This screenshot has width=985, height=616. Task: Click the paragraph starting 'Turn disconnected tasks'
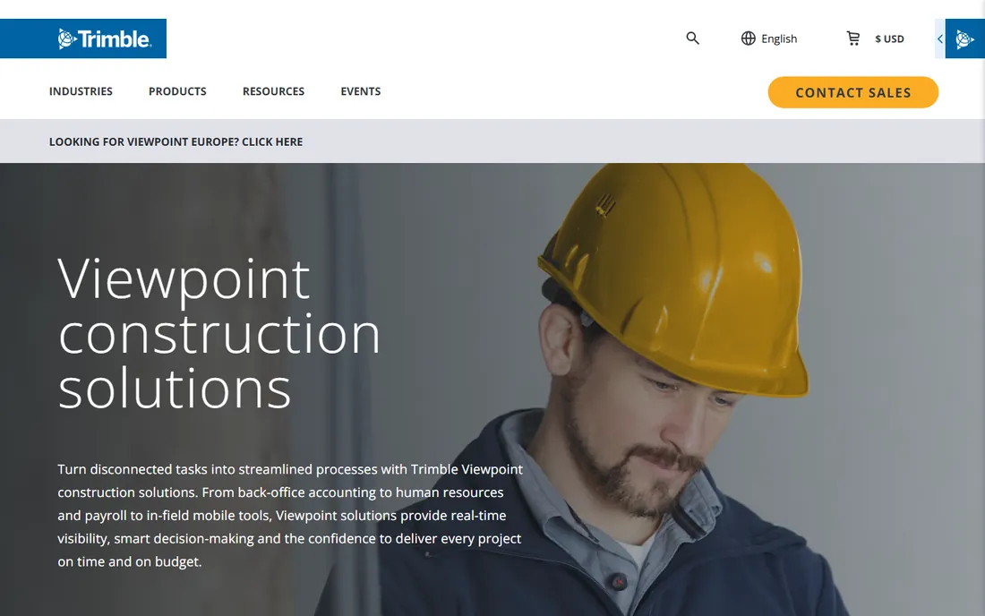(289, 516)
